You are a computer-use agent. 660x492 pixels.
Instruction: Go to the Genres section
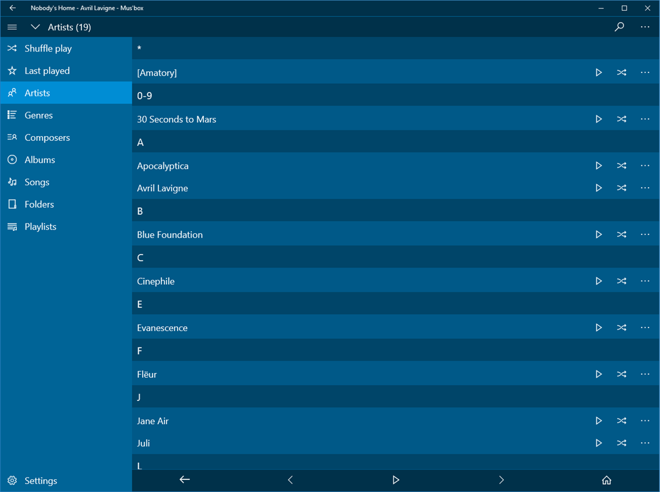66,115
